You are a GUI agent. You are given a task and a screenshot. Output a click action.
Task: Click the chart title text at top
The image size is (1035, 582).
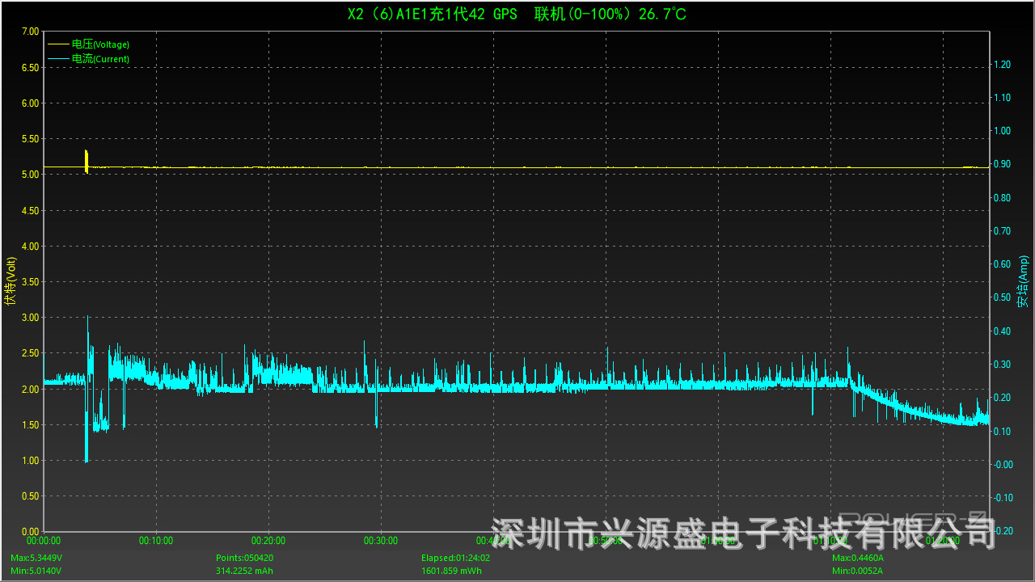(517, 15)
